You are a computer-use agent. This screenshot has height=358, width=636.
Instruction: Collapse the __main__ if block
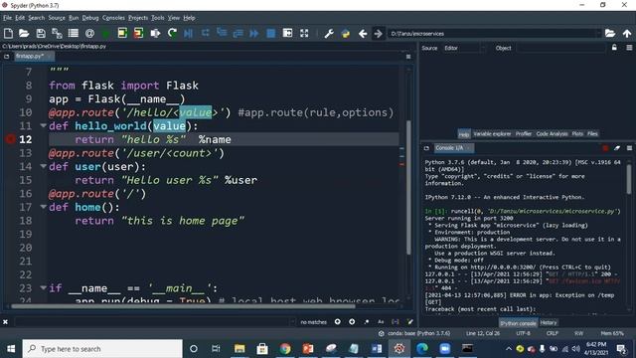(43, 287)
